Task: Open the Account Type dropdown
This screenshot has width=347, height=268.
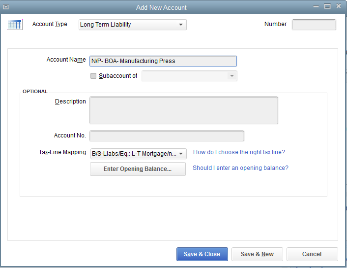Action: point(133,25)
